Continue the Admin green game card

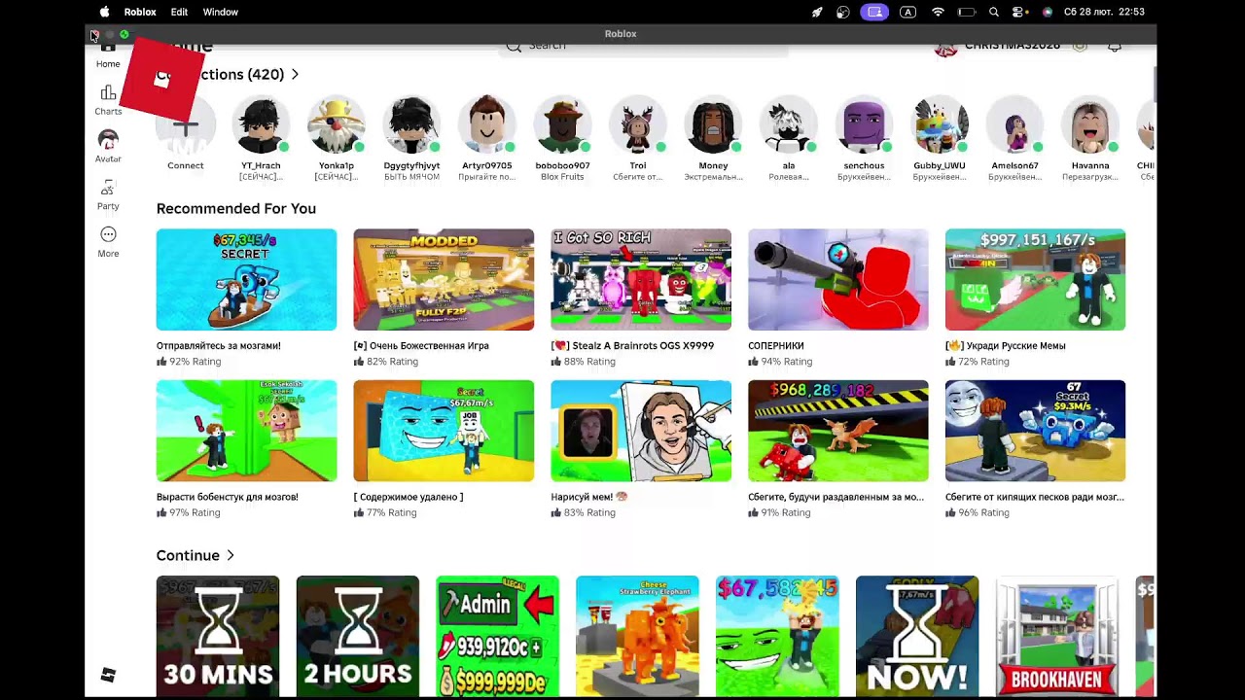pyautogui.click(x=498, y=637)
